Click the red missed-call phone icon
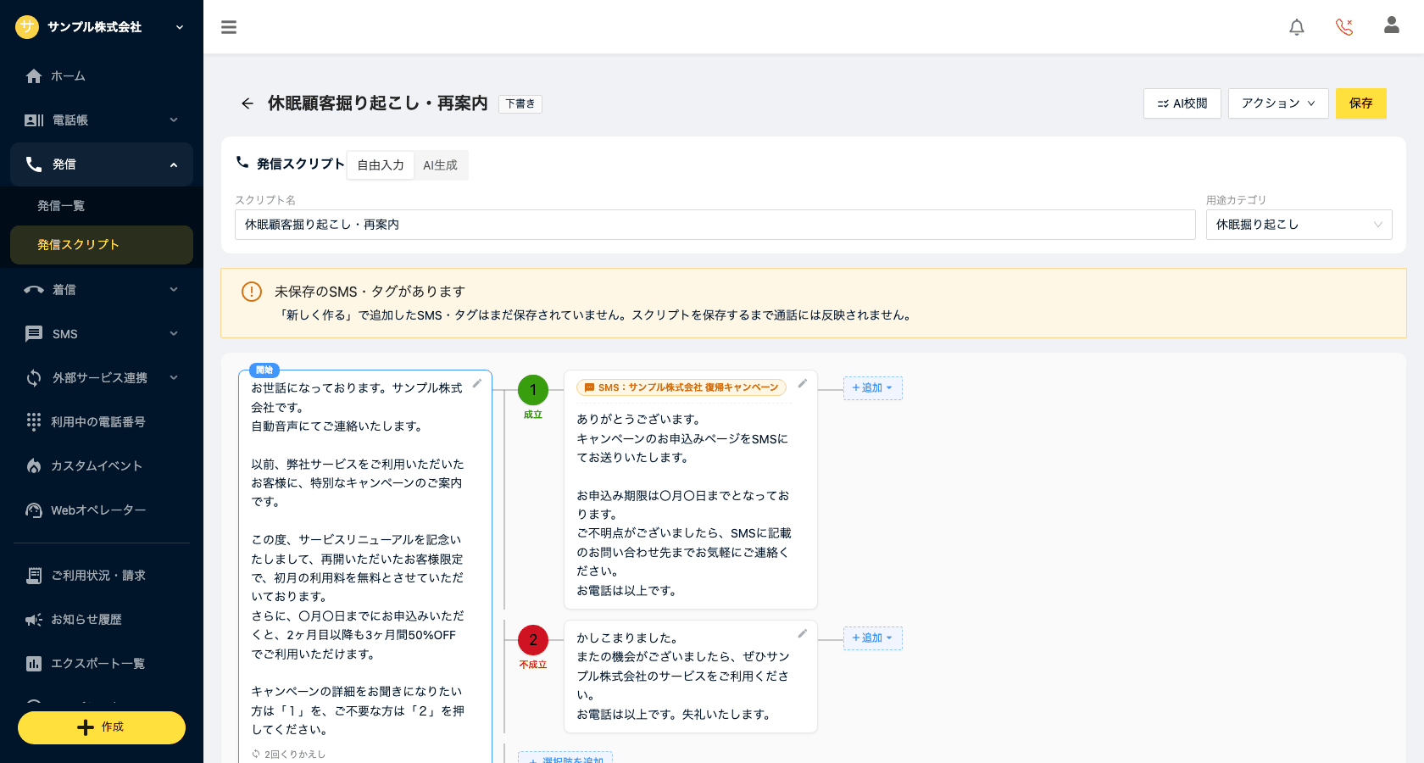Viewport: 1424px width, 763px height. tap(1344, 27)
